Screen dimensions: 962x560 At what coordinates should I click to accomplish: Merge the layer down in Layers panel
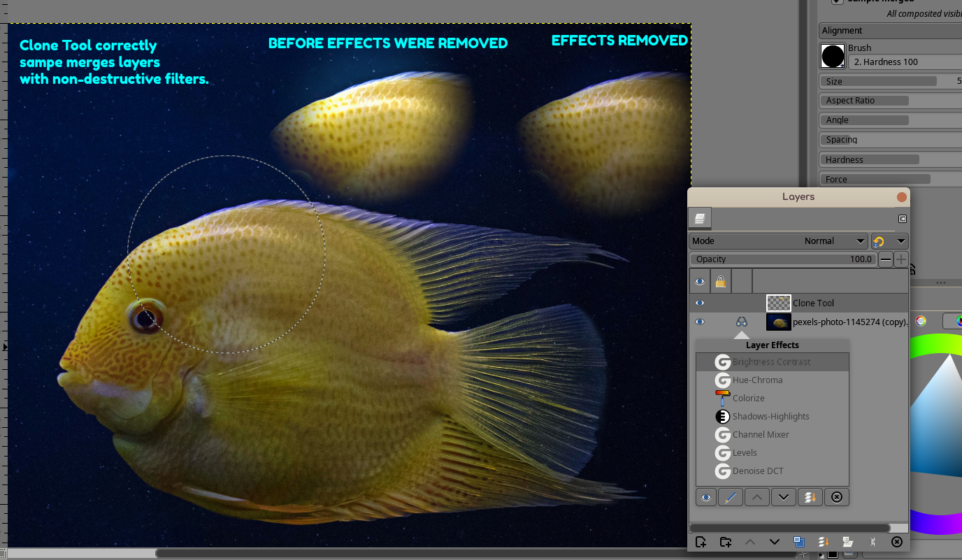[824, 542]
